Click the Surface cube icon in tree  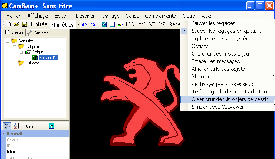35,58
